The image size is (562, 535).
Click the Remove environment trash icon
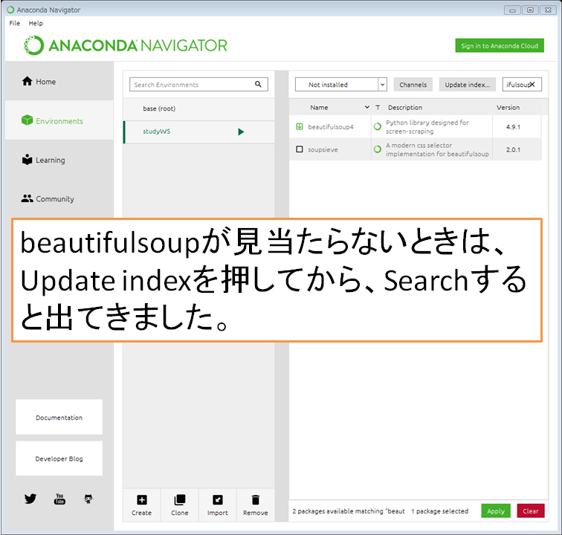[256, 499]
